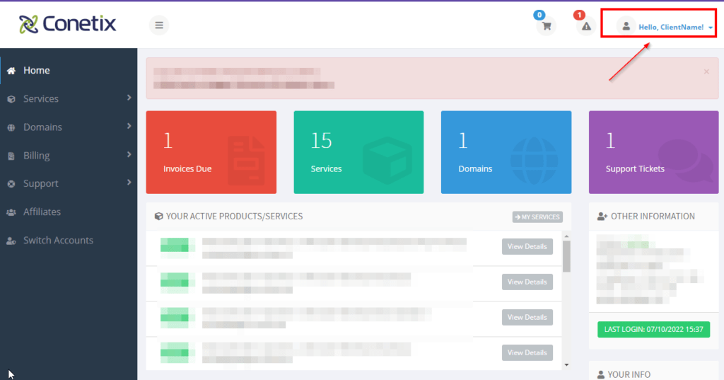Click the Switch Accounts user icon
Viewport: 724px width, 380px height.
(x=11, y=241)
